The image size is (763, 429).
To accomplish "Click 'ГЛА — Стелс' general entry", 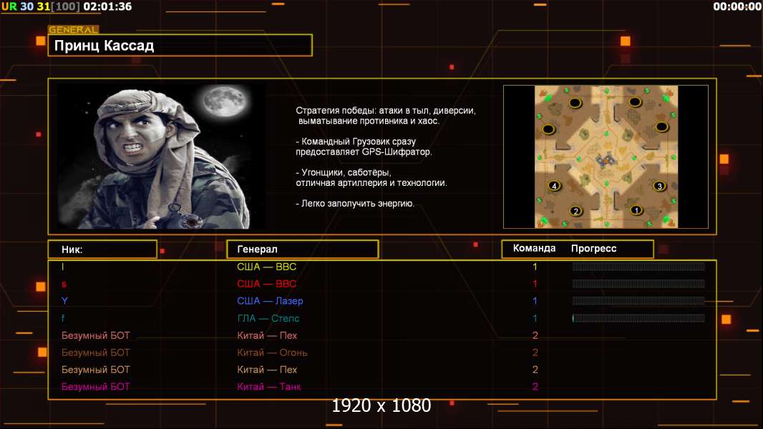I will click(268, 318).
